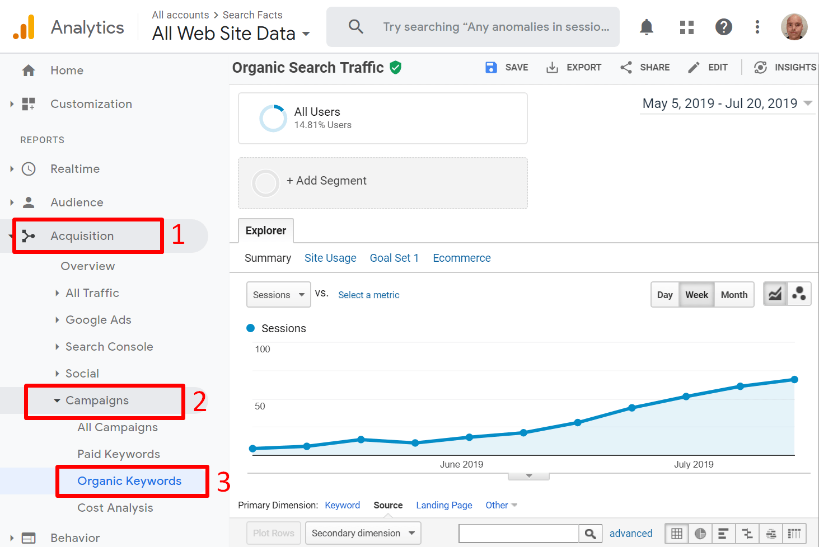Image resolution: width=819 pixels, height=547 pixels.
Task: Select the Explorer tab
Action: [x=266, y=230]
